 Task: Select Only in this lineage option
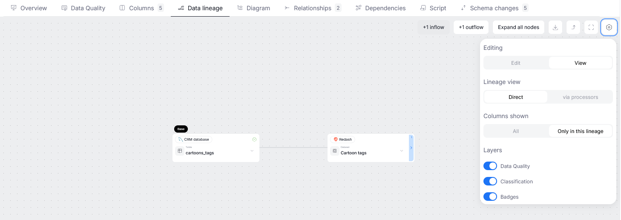[x=581, y=131]
